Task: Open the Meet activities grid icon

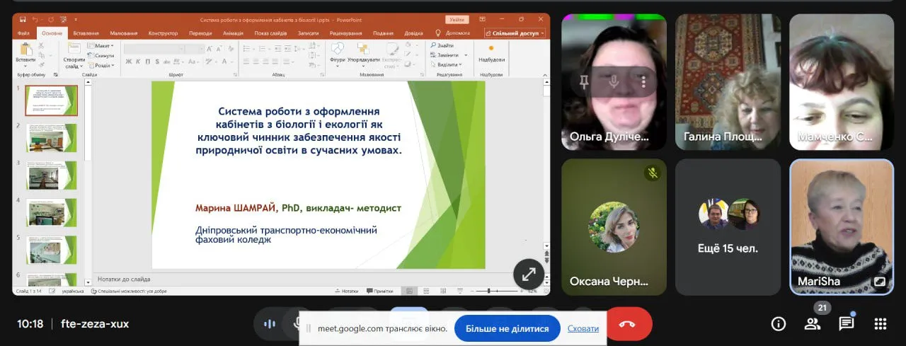Action: pyautogui.click(x=881, y=324)
